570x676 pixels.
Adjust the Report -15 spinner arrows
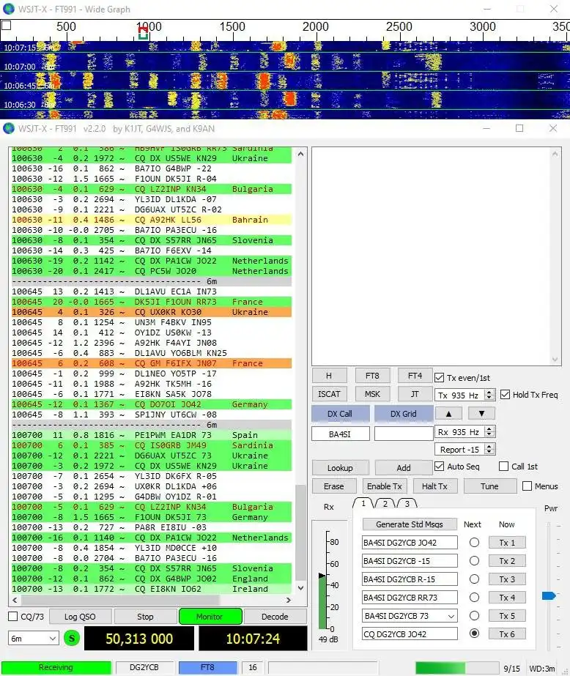pos(489,449)
